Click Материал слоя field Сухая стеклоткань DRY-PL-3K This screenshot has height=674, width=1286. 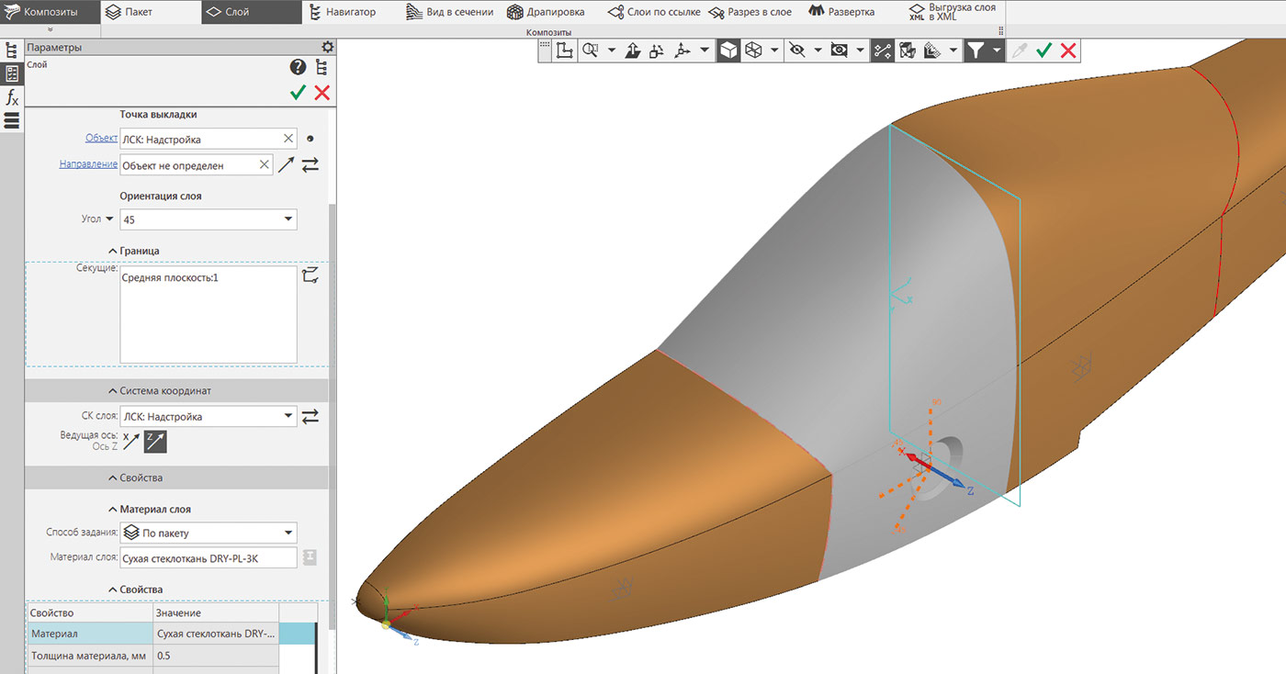tap(208, 557)
